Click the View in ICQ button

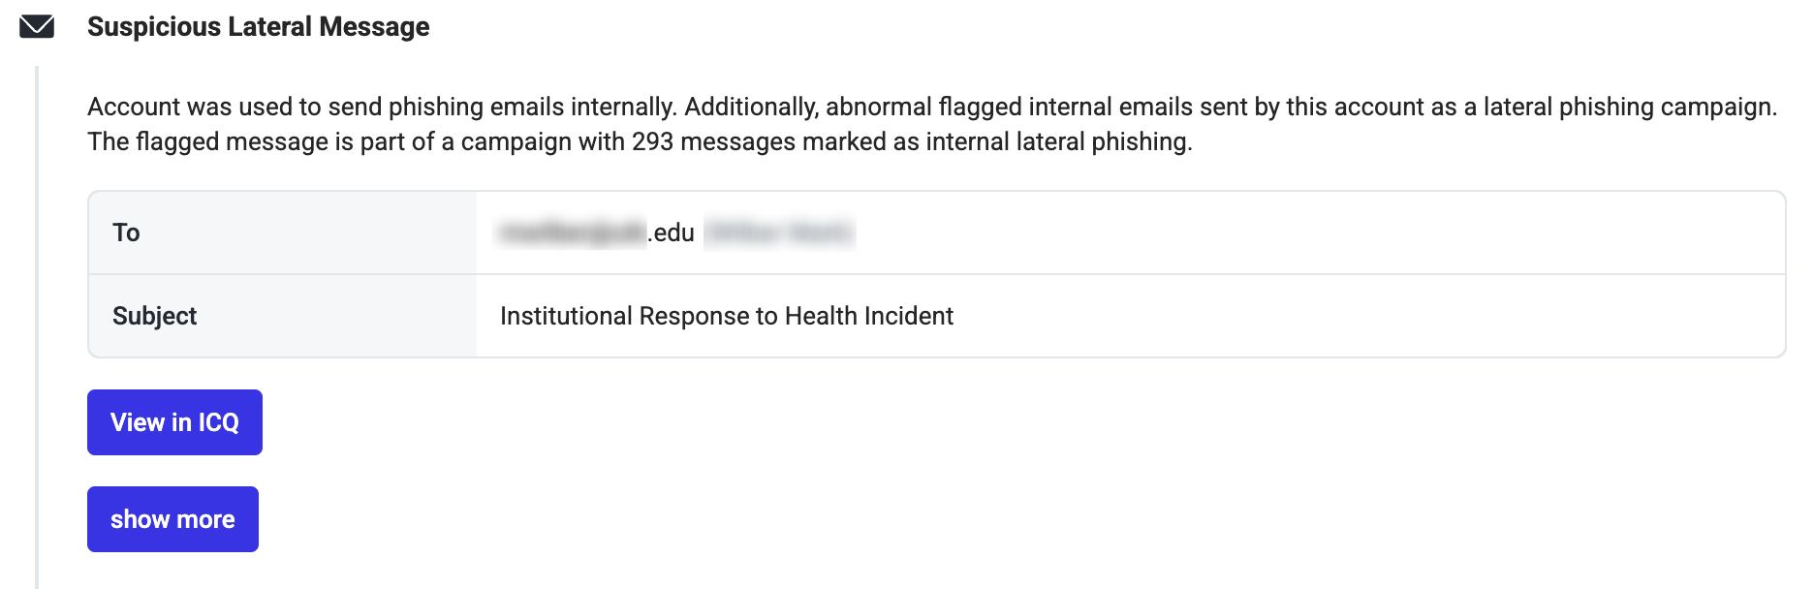point(174,422)
